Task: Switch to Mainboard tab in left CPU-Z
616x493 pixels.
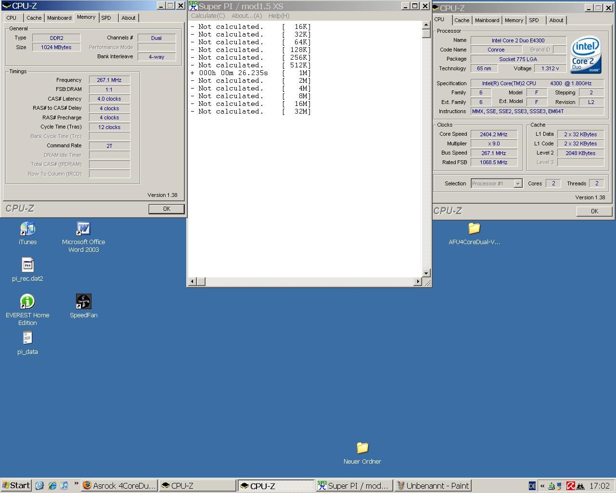Action: pos(59,18)
